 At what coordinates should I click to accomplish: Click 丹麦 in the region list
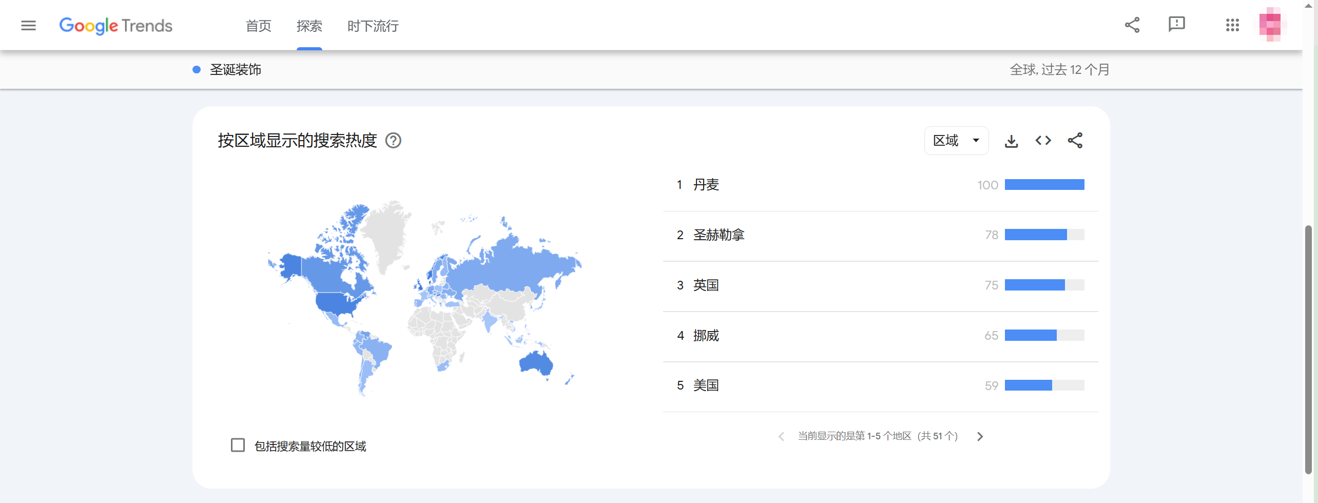(x=706, y=185)
